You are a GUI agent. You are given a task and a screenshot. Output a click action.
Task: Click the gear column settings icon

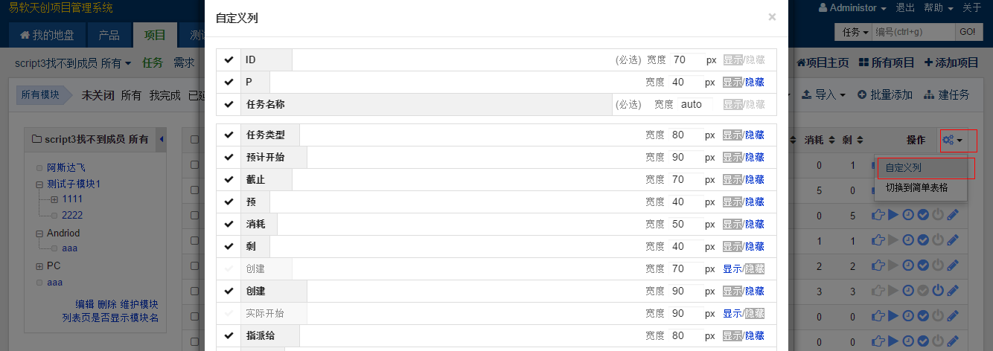[948, 139]
